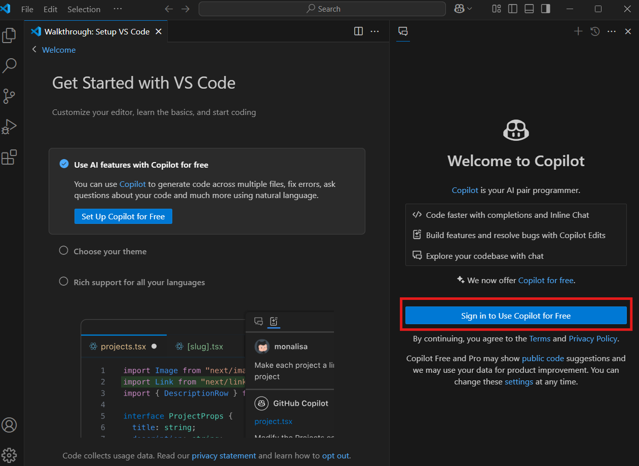Open the Copilot link in chat panel
Viewport: 639px width, 466px height.
(465, 190)
